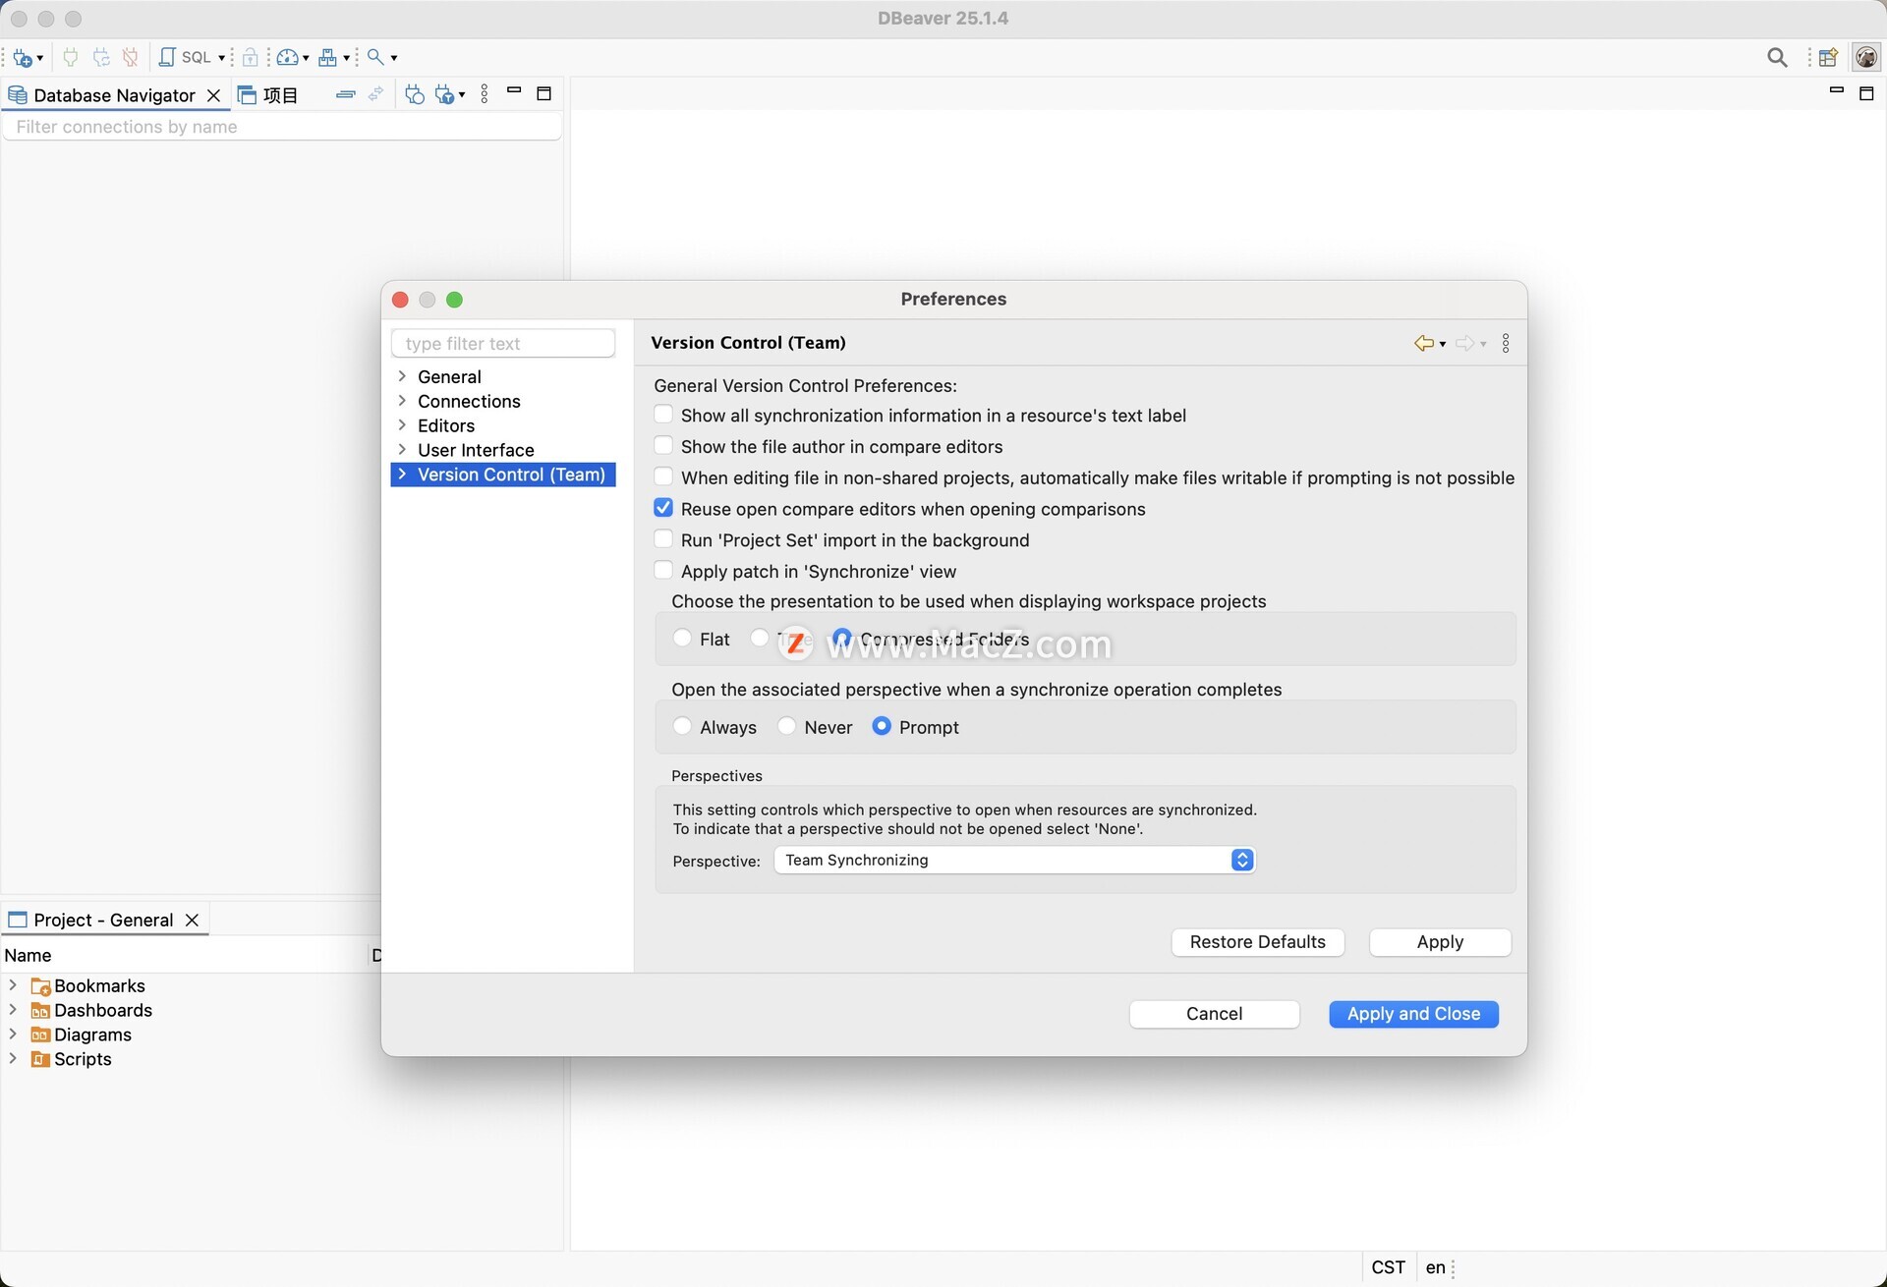Select the Never radio button
This screenshot has width=1887, height=1287.
coord(786,726)
